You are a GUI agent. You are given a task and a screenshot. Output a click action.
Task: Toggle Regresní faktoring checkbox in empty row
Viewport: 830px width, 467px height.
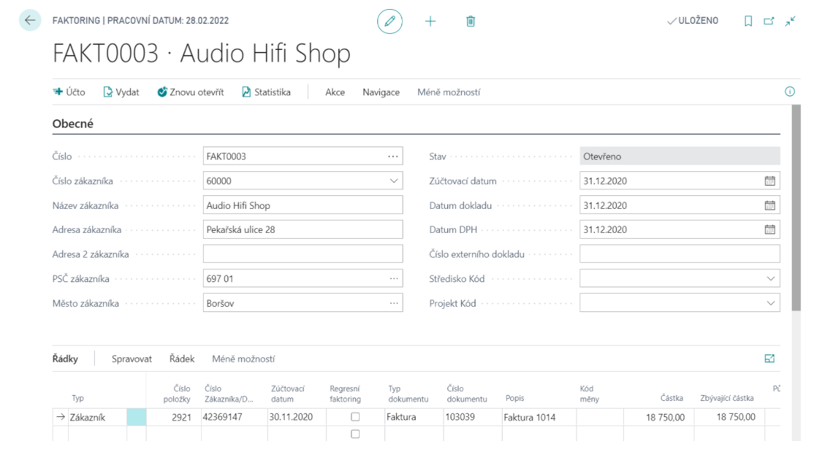coord(355,434)
